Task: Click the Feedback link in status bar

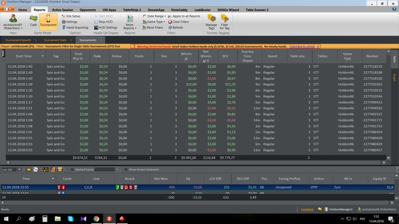Action: pyautogui.click(x=307, y=210)
